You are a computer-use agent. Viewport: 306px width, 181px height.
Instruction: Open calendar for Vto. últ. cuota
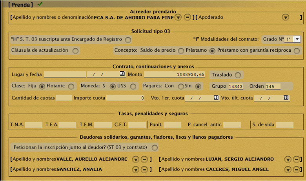[x=286, y=98]
